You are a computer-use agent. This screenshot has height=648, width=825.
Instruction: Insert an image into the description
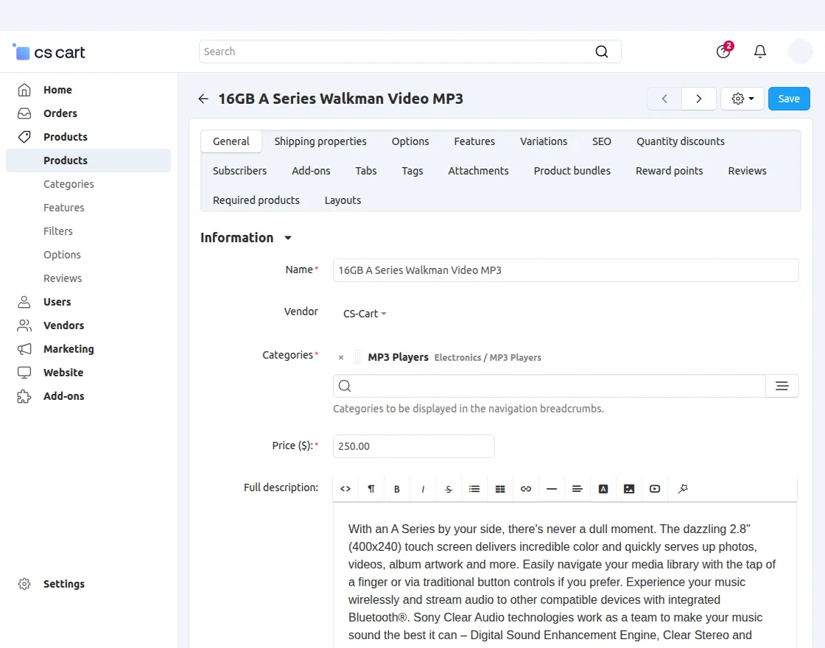629,489
